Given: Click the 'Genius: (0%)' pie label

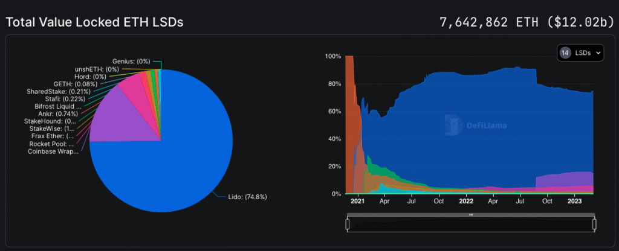Looking at the screenshot, I should coord(131,62).
